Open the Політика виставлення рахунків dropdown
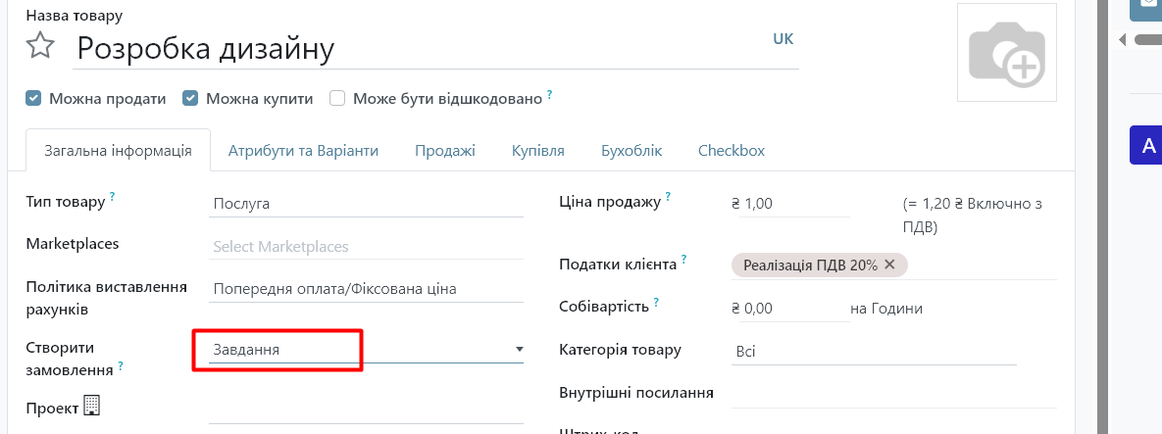Image resolution: width=1162 pixels, height=434 pixels. tap(367, 289)
